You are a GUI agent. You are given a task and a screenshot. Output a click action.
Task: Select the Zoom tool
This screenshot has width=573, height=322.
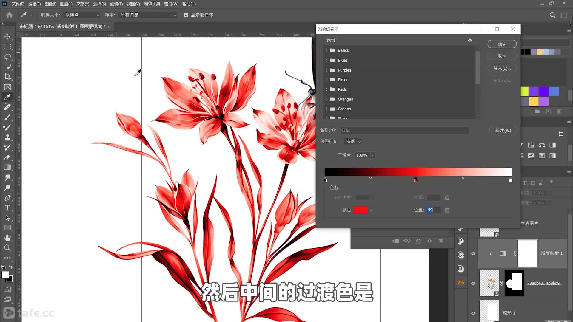click(x=7, y=248)
